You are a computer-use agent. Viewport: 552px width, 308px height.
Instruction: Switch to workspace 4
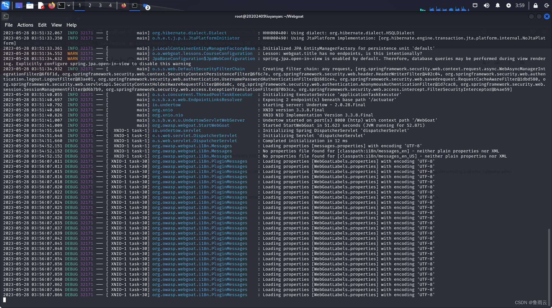(110, 5)
